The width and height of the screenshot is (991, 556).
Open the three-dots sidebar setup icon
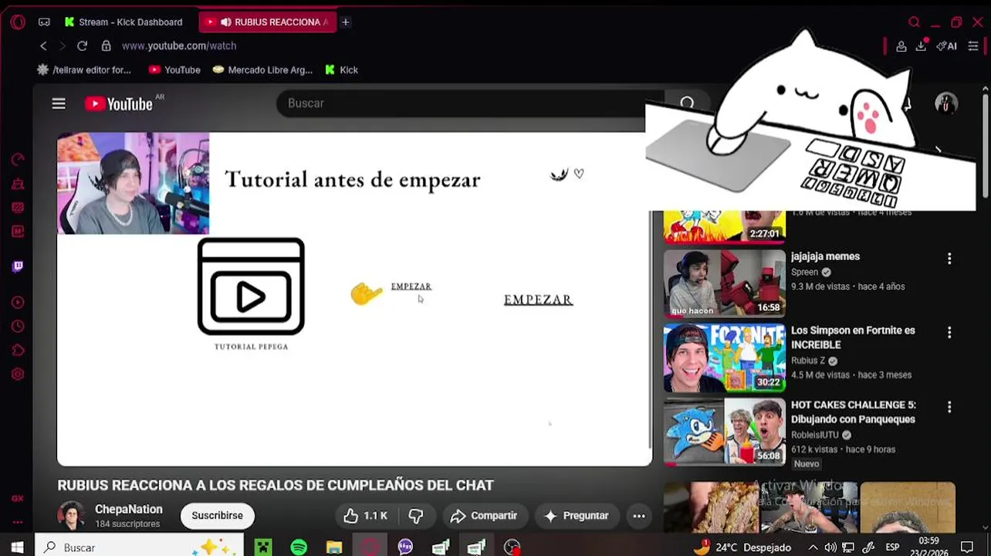tap(18, 523)
